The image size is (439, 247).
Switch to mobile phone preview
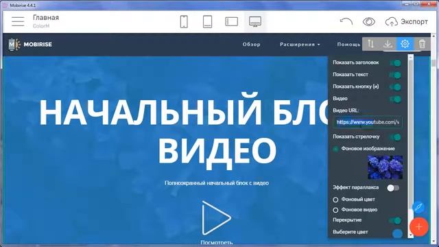click(184, 21)
